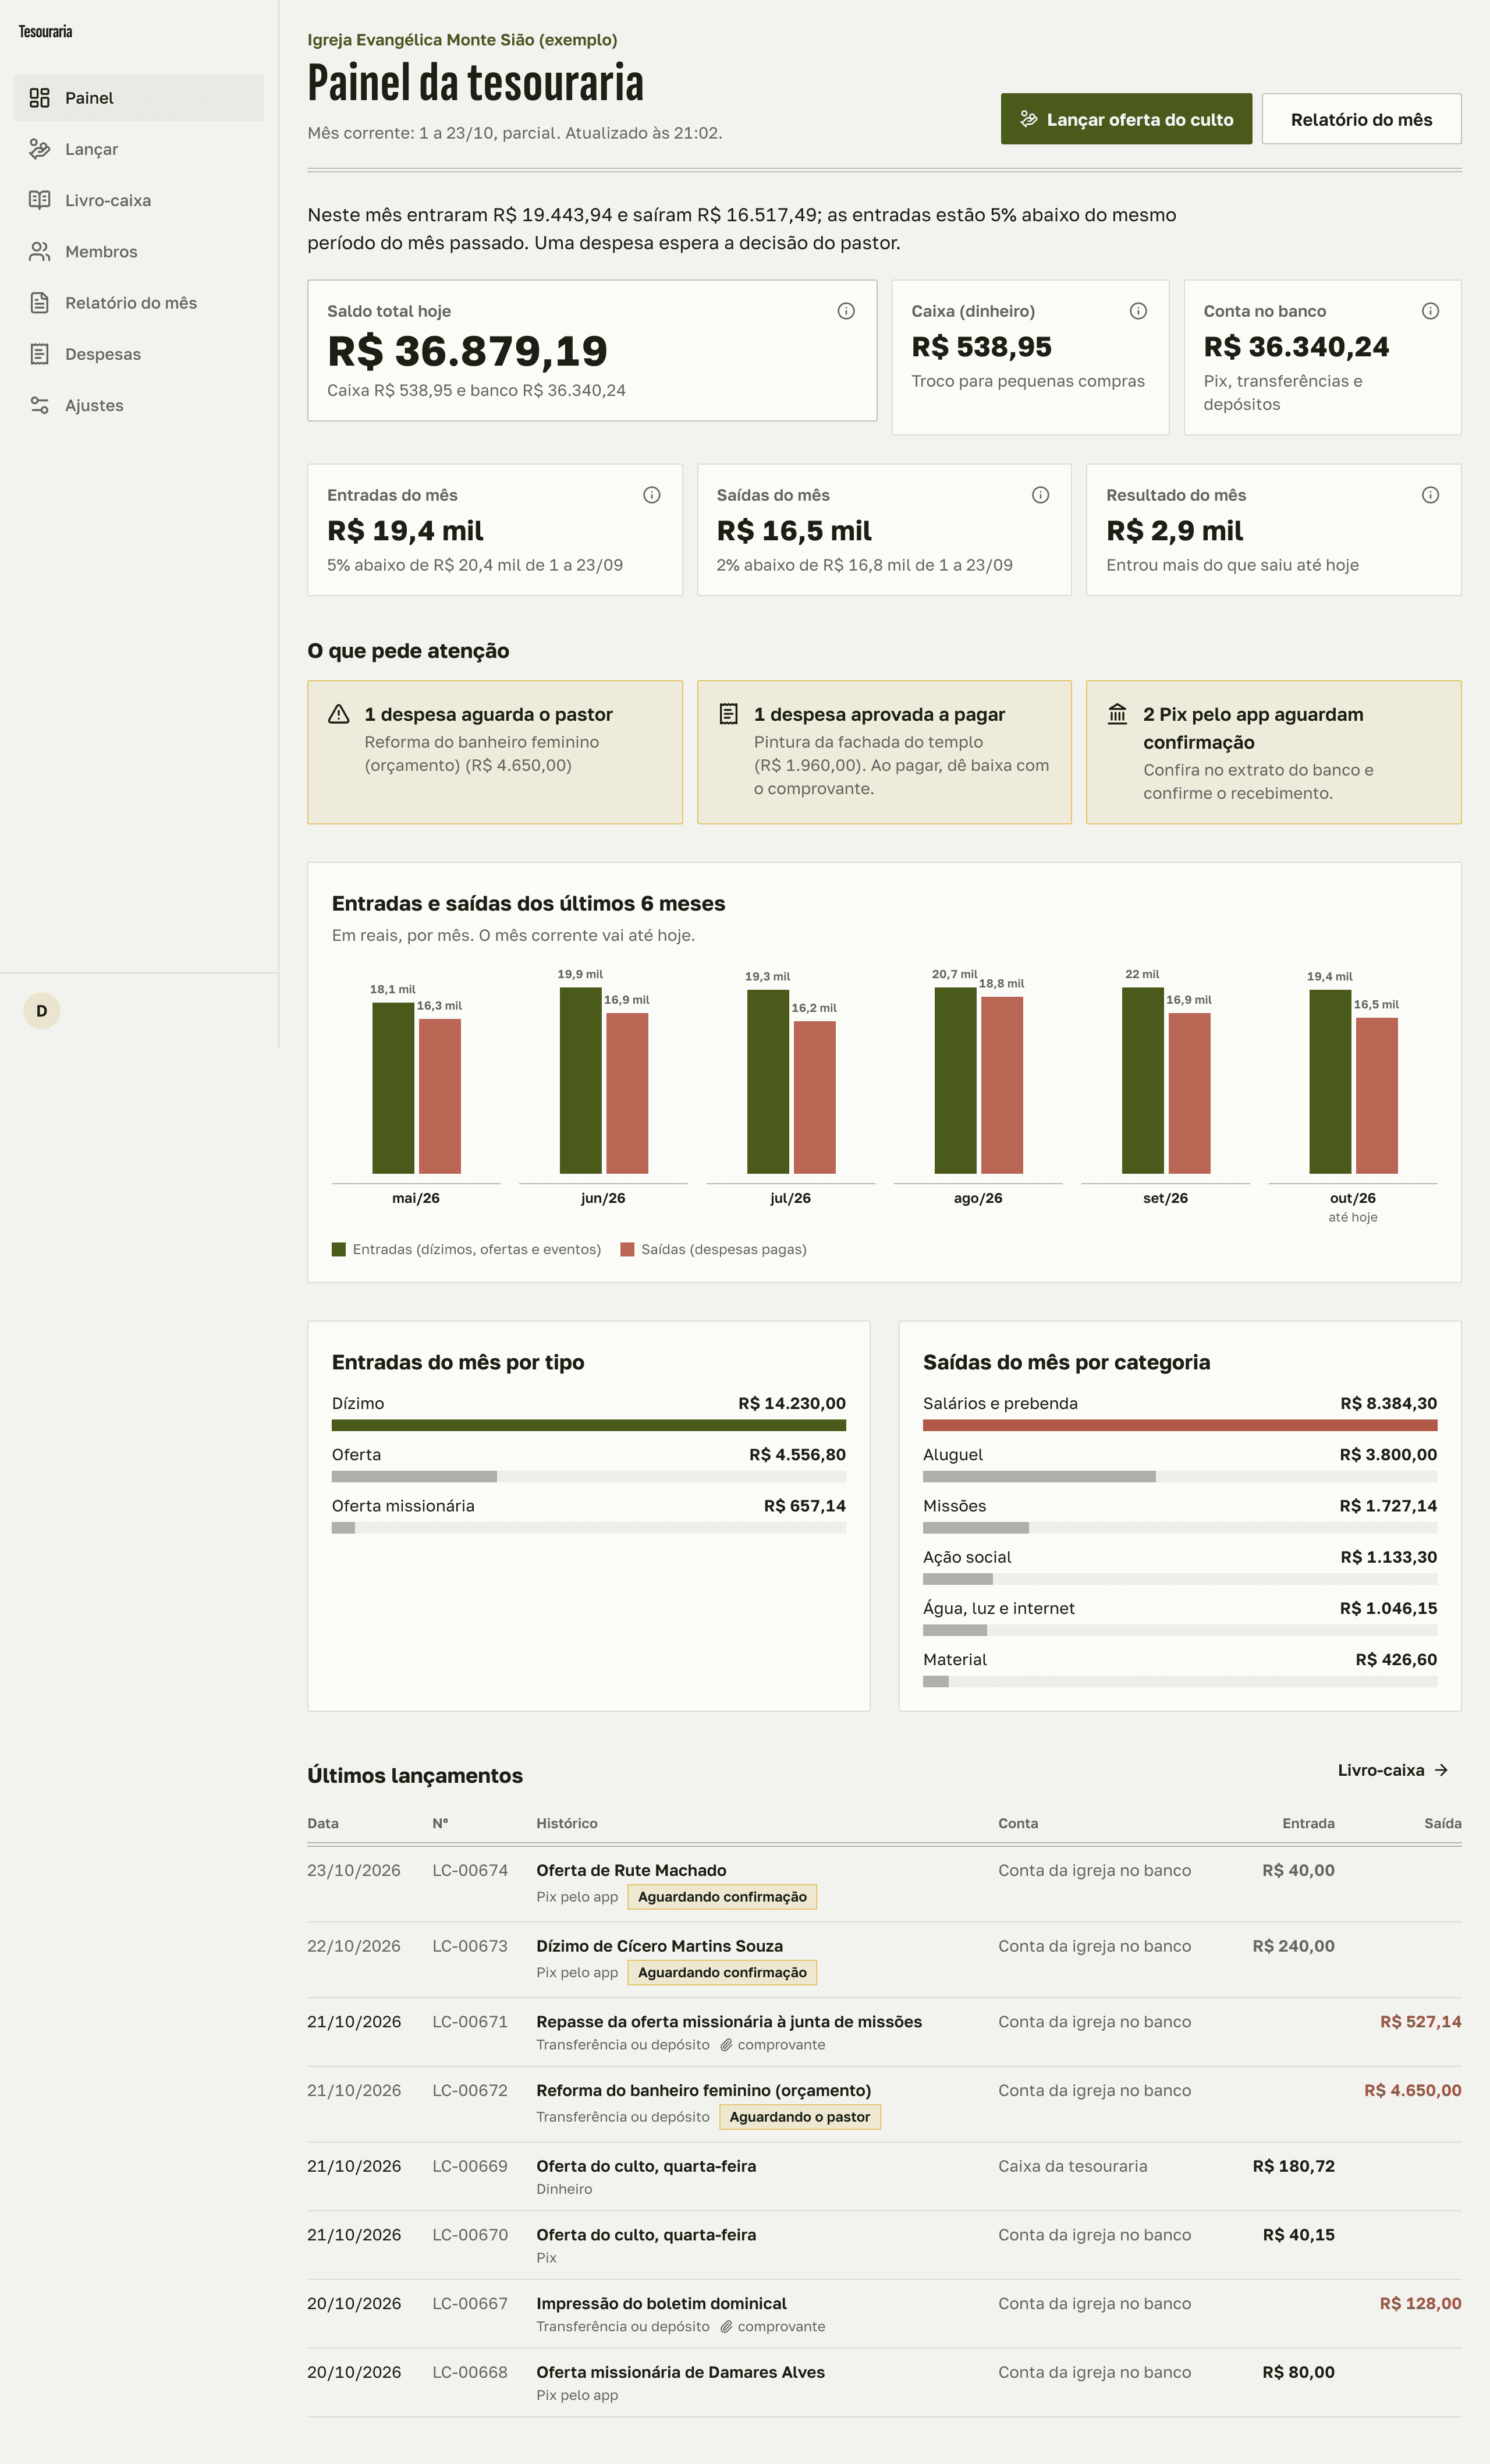Click the bank icon on Pix alert

click(1117, 714)
